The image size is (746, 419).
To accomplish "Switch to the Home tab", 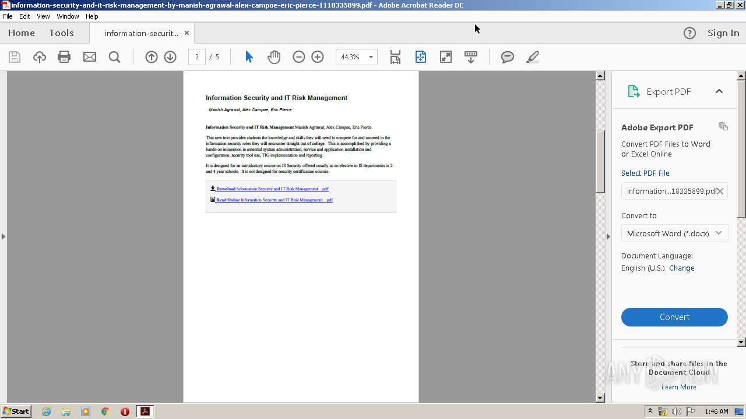I will (x=22, y=33).
